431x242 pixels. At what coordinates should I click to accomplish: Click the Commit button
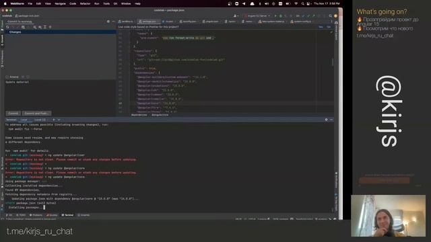pyautogui.click(x=13, y=114)
